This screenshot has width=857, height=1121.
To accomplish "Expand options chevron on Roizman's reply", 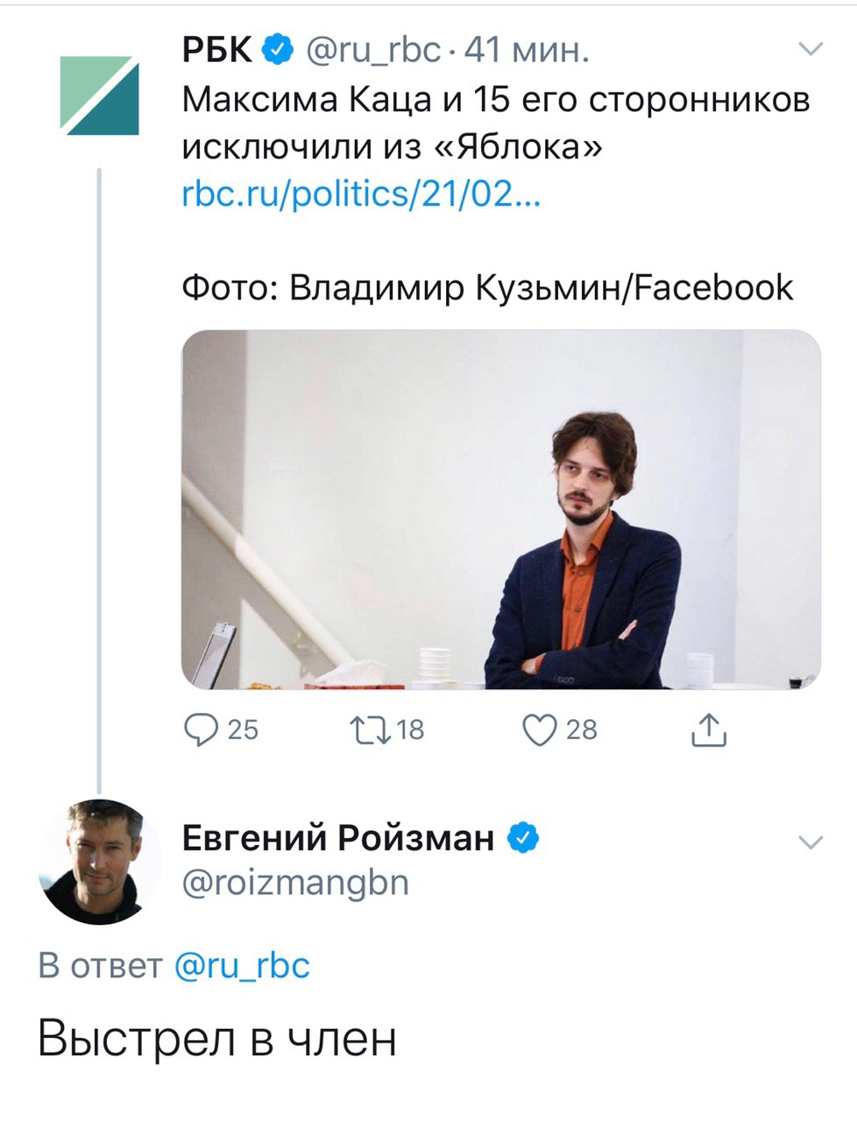I will 811,843.
